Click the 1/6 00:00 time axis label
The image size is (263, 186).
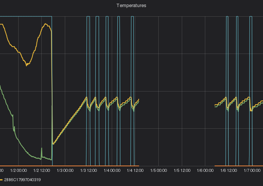coord(205,170)
